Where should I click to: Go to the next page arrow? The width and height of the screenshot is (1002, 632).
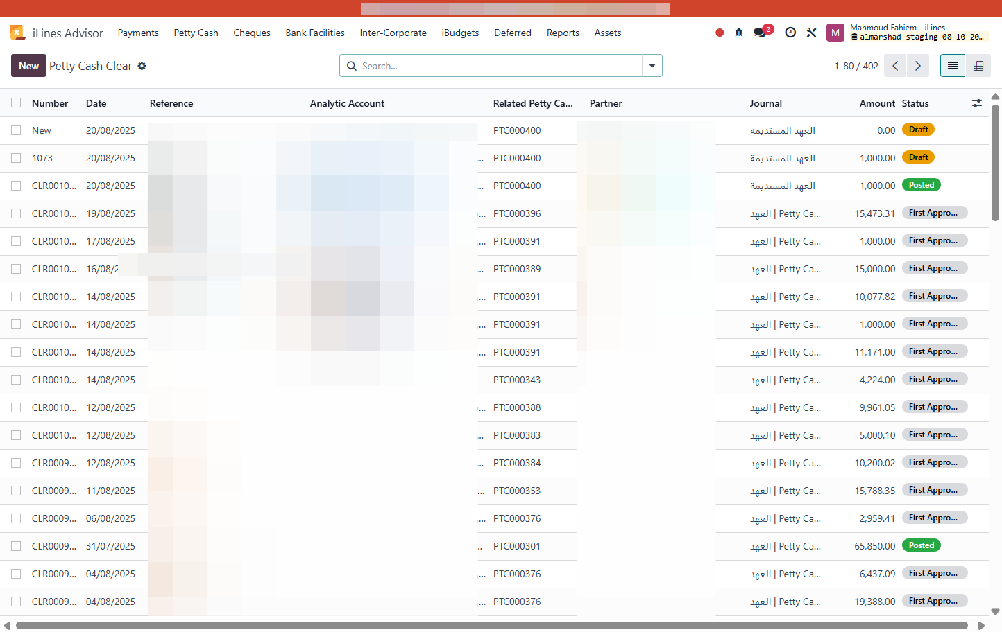(x=918, y=66)
